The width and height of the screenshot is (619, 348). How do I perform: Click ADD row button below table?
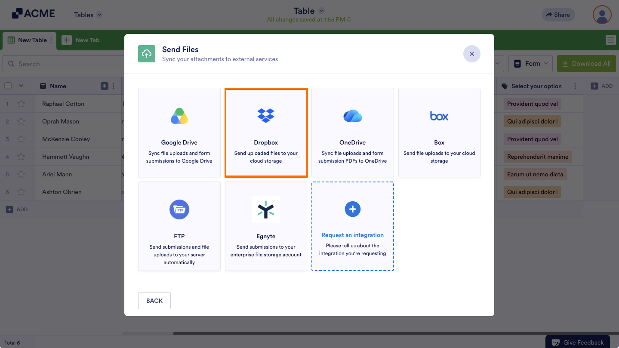[x=17, y=209]
